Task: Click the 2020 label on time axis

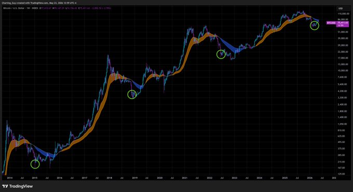Action: pyautogui.click(x=159, y=178)
